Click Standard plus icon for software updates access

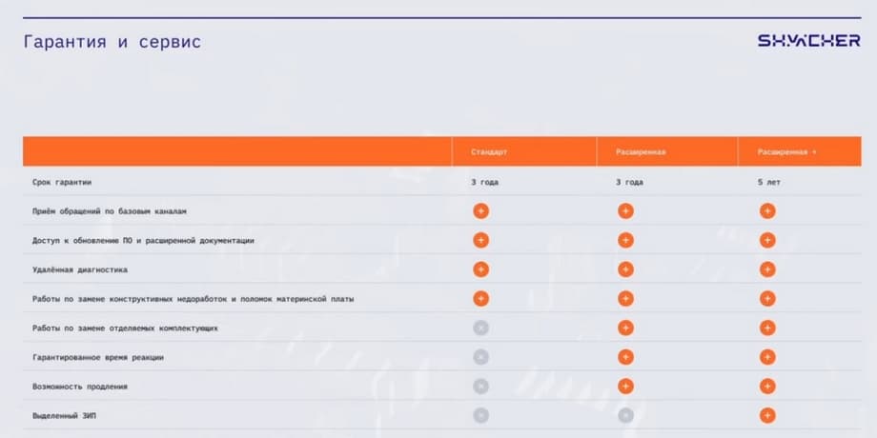481,240
